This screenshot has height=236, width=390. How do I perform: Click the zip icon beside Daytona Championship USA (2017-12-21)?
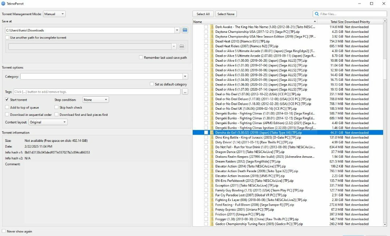coord(212,31)
